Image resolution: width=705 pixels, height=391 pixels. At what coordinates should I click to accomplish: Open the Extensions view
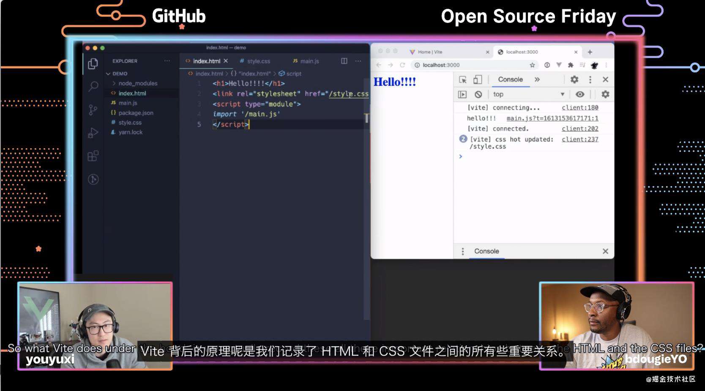93,156
